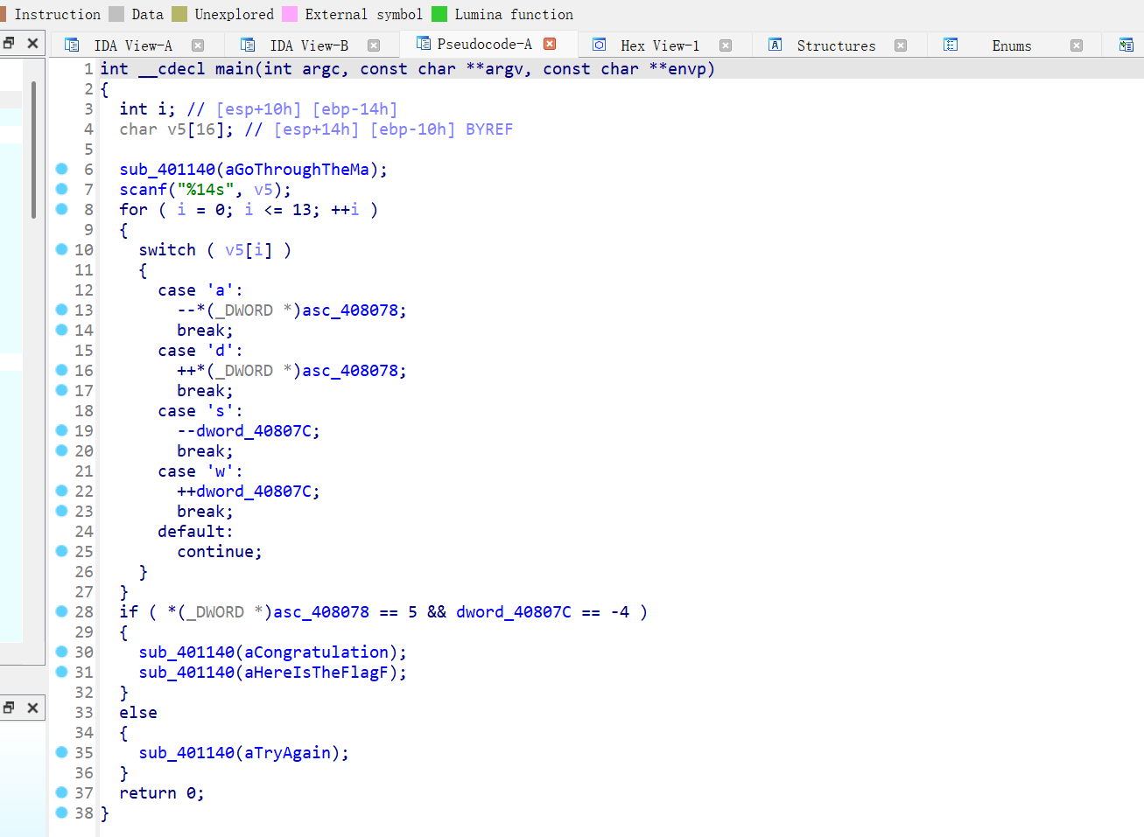
Task: Click the IDA View-A tab icon
Action: tap(73, 45)
